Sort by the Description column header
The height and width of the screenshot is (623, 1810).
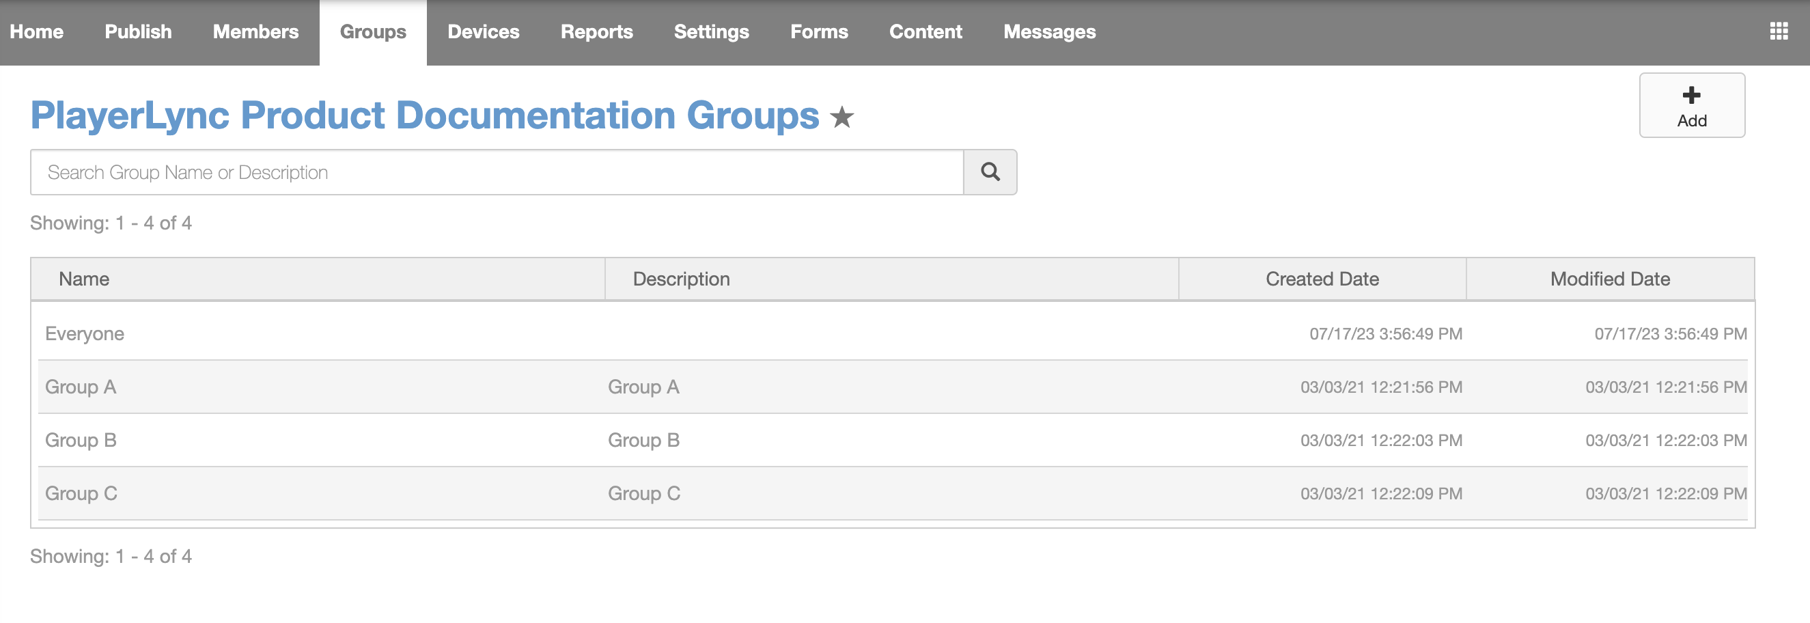(891, 279)
